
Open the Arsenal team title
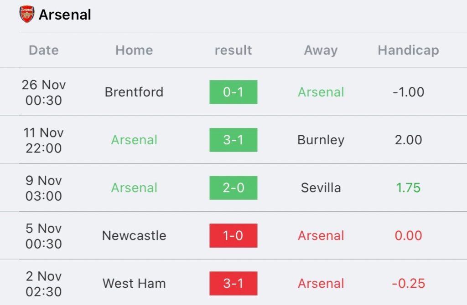point(65,15)
